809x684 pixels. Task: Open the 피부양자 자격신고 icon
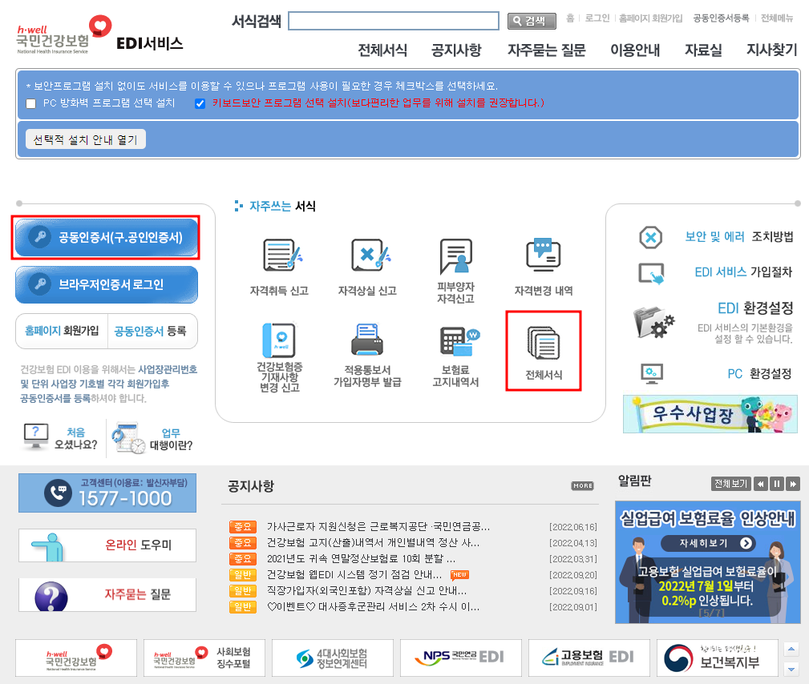[455, 256]
